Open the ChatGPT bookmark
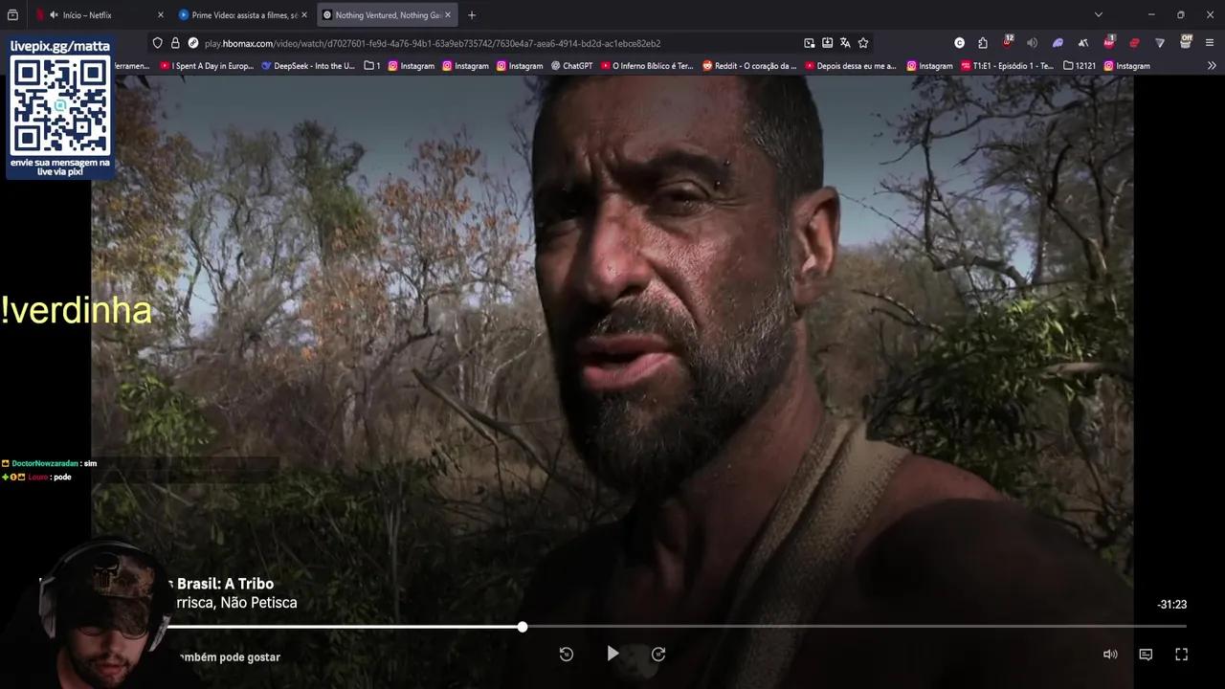The image size is (1225, 689). [x=570, y=66]
